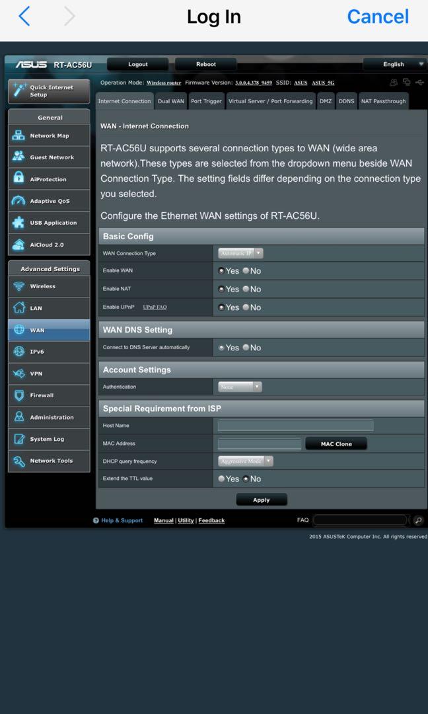Set Enable UPnP to No

pyautogui.click(x=246, y=307)
